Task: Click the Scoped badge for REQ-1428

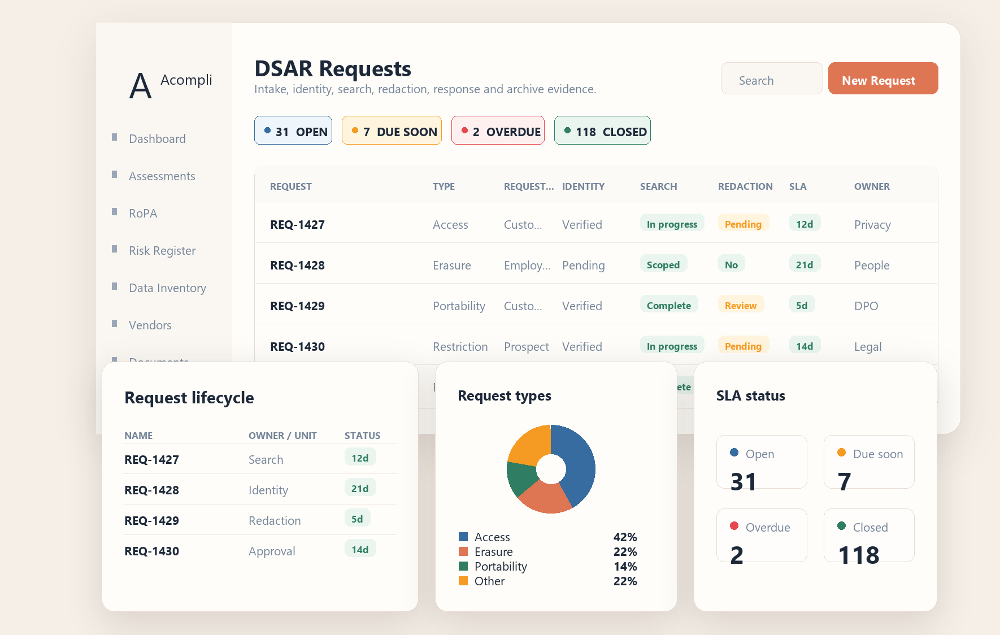Action: tap(663, 264)
